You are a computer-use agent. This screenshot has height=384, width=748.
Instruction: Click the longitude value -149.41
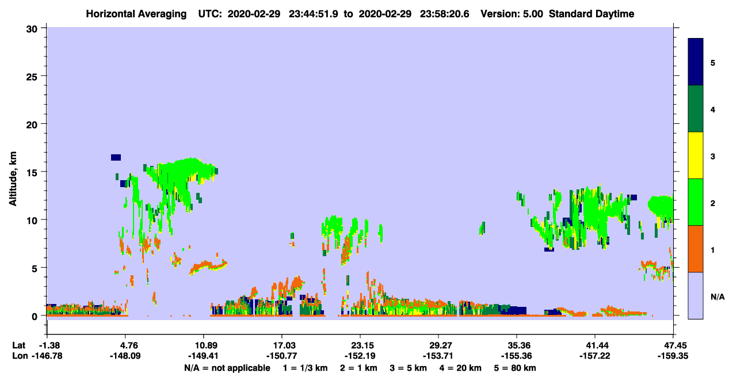(204, 356)
